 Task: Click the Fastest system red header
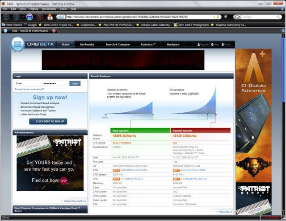point(201,131)
